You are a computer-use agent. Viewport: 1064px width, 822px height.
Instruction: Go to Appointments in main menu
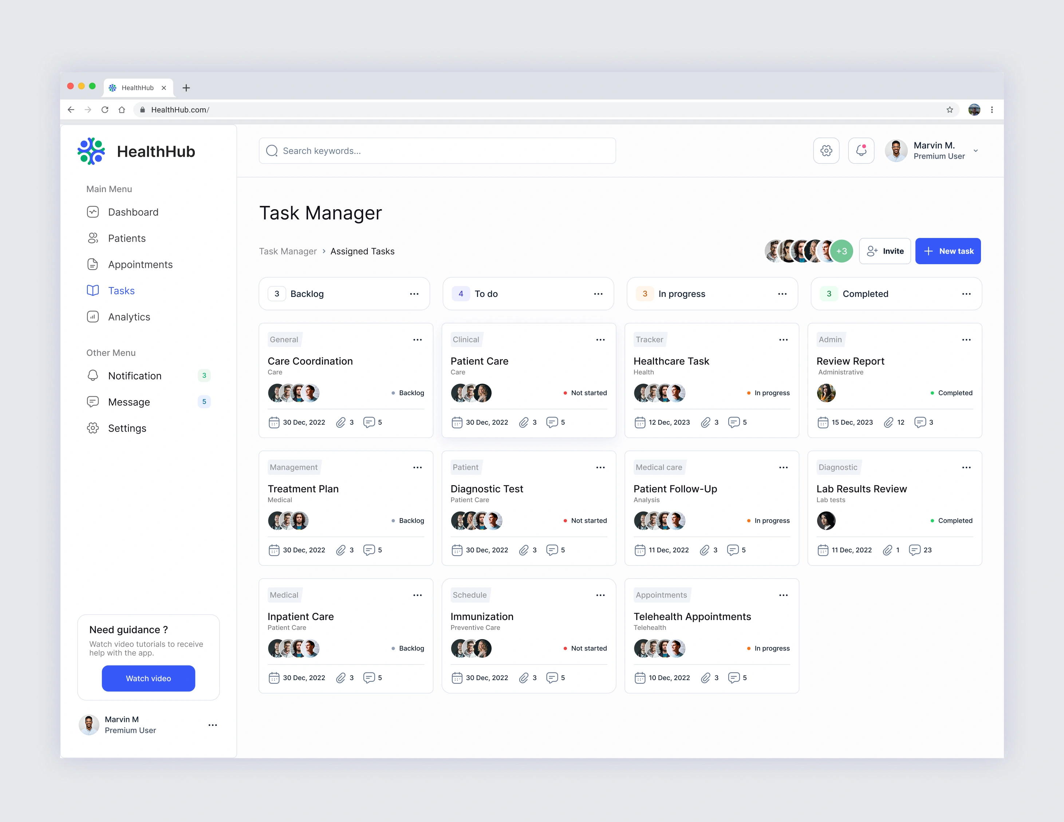(x=140, y=265)
